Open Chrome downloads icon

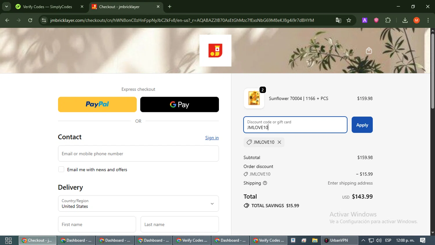[x=405, y=20]
